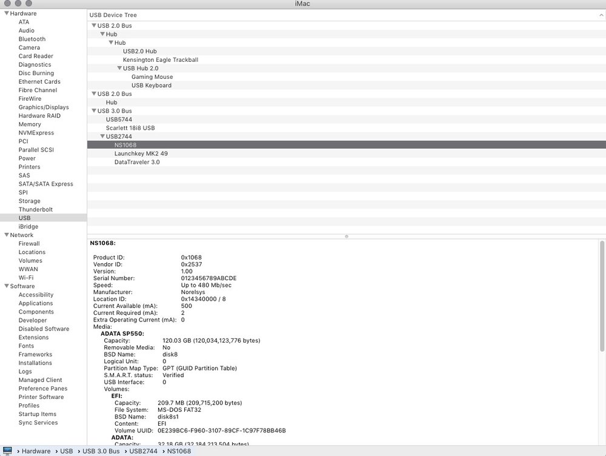This screenshot has height=456, width=606.
Task: Select Graphics/Displays in sidebar
Action: (x=43, y=107)
